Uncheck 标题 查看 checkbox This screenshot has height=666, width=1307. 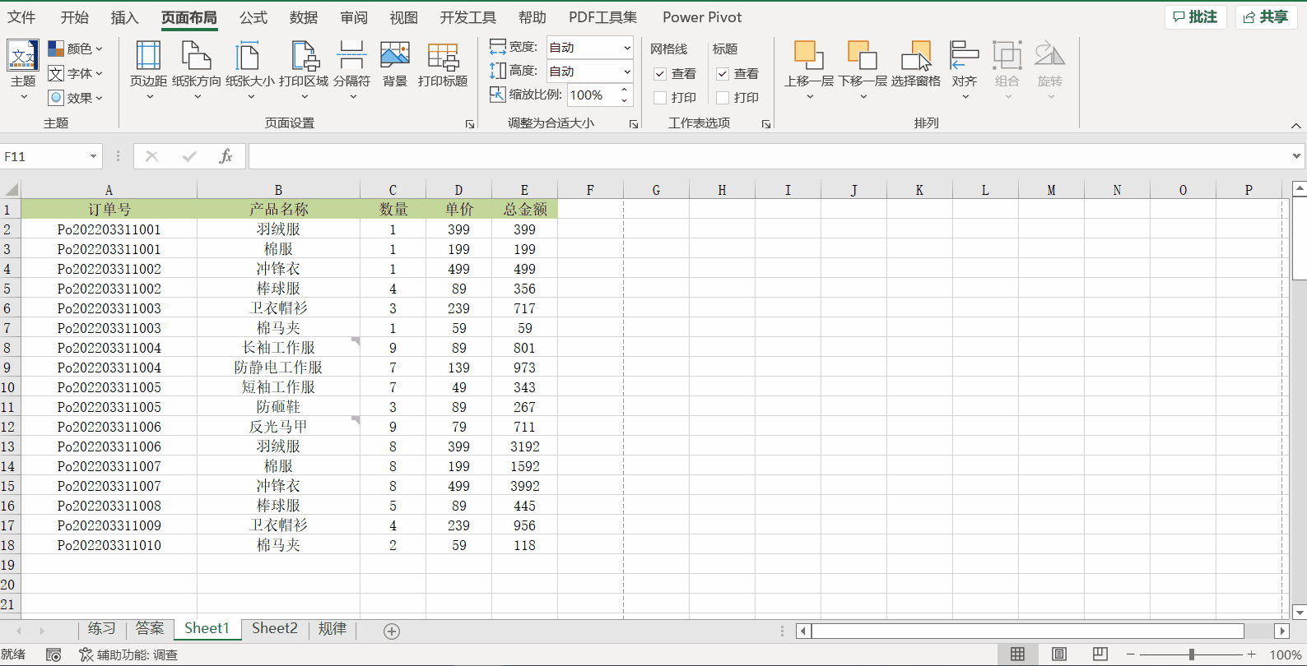[x=723, y=74]
